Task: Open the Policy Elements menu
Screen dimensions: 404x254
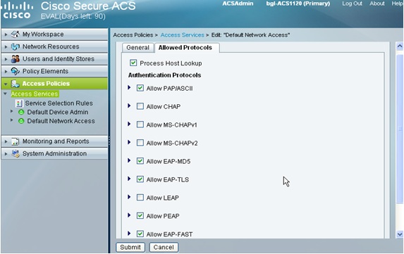Action: [54, 71]
